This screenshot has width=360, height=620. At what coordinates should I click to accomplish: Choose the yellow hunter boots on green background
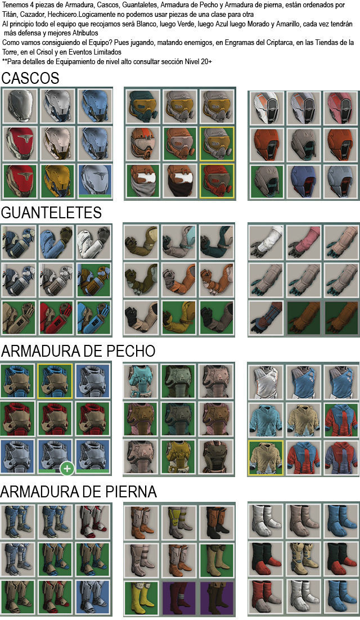click(x=142, y=597)
